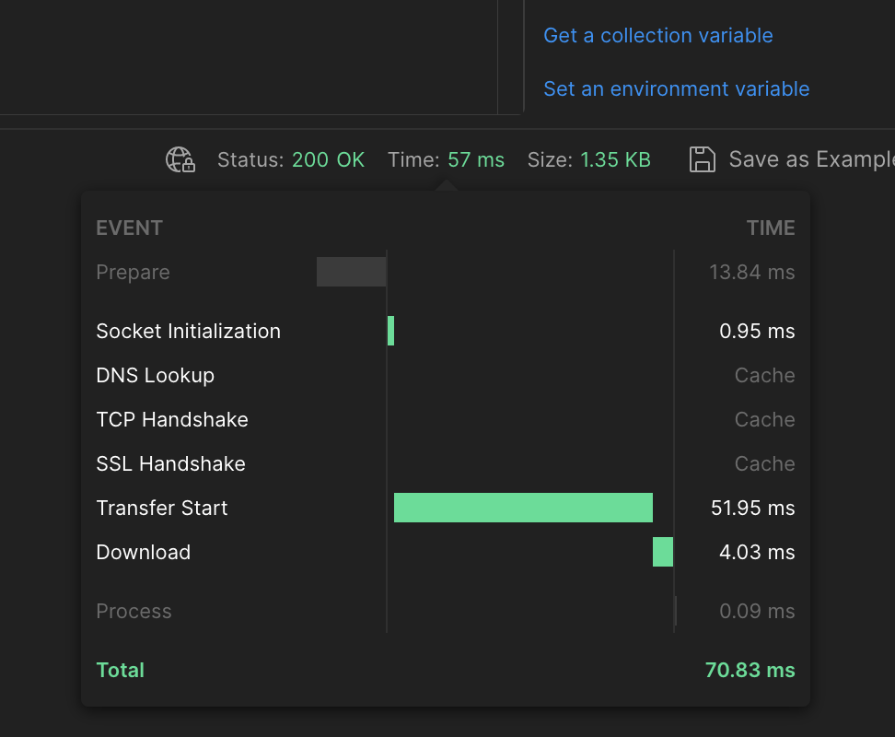Click the gray Prepare timing bar
Viewport: 895px width, 737px height.
click(352, 272)
